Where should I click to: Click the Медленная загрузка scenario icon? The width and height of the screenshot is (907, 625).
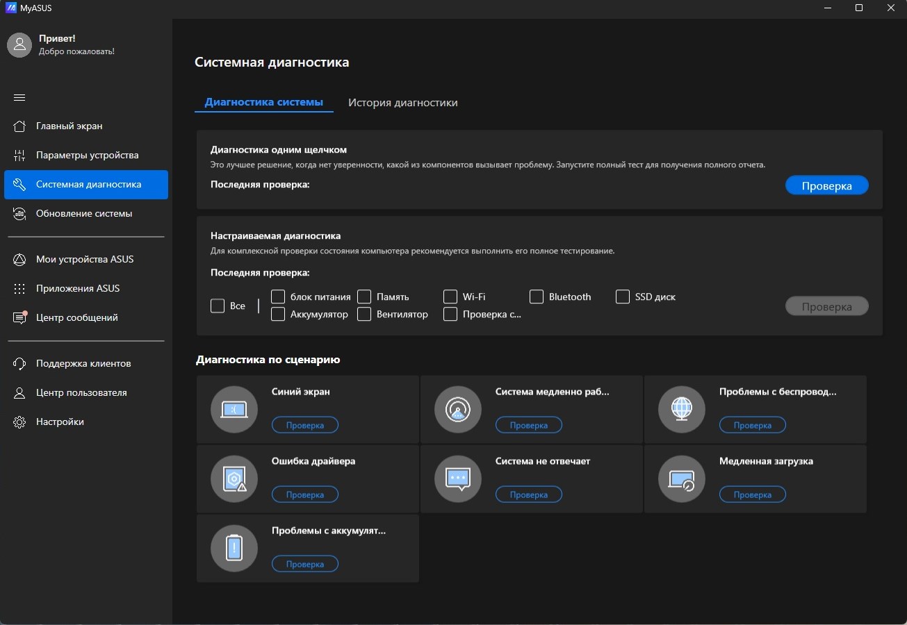pyautogui.click(x=682, y=479)
